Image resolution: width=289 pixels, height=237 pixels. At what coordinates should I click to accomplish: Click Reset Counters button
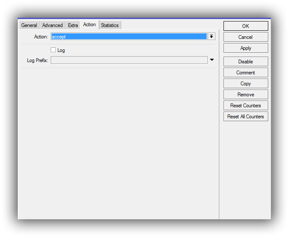pos(245,106)
